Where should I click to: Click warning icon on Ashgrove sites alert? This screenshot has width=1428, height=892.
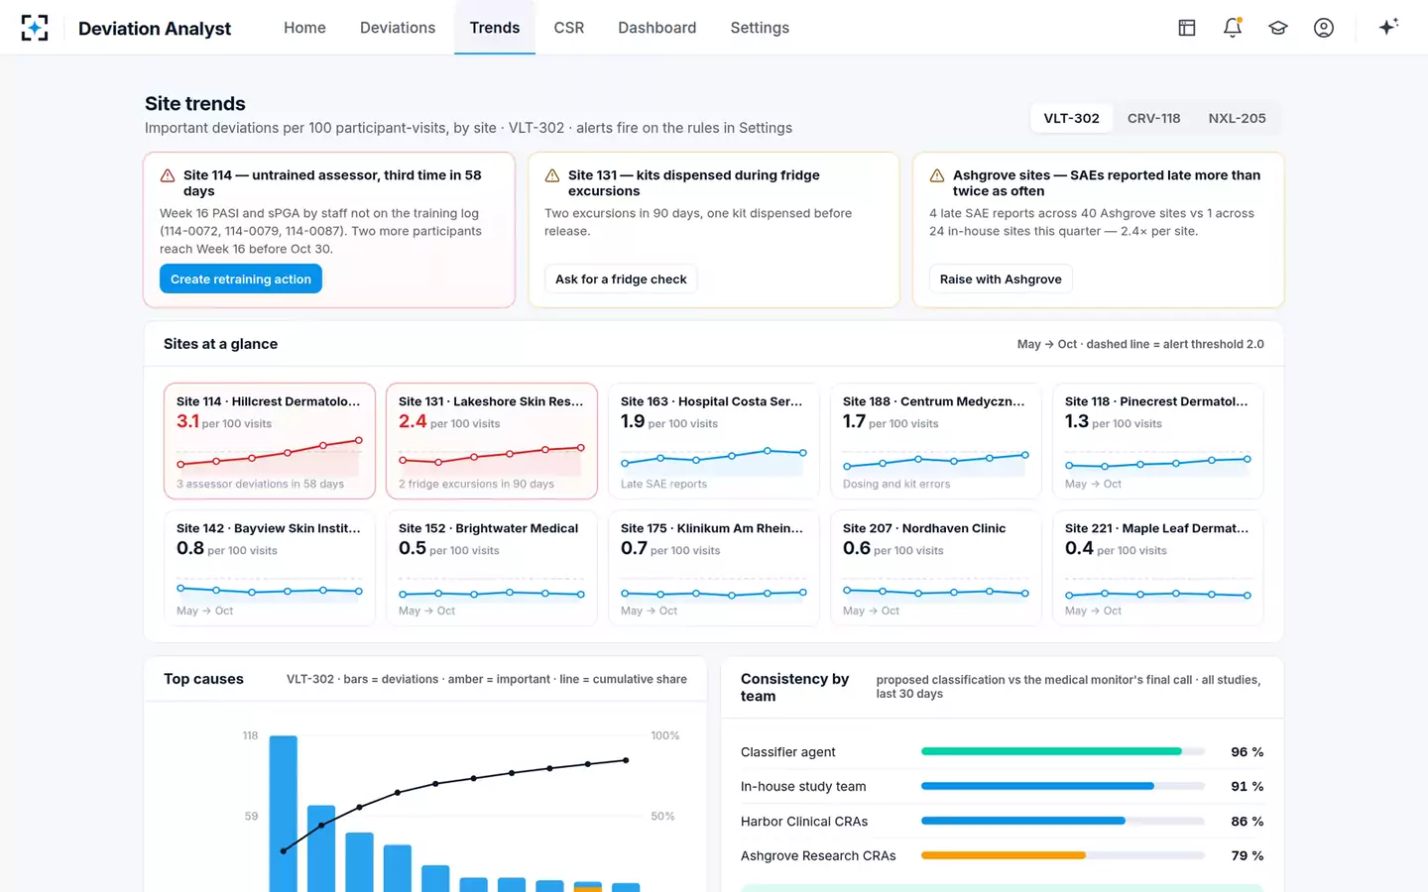937,175
